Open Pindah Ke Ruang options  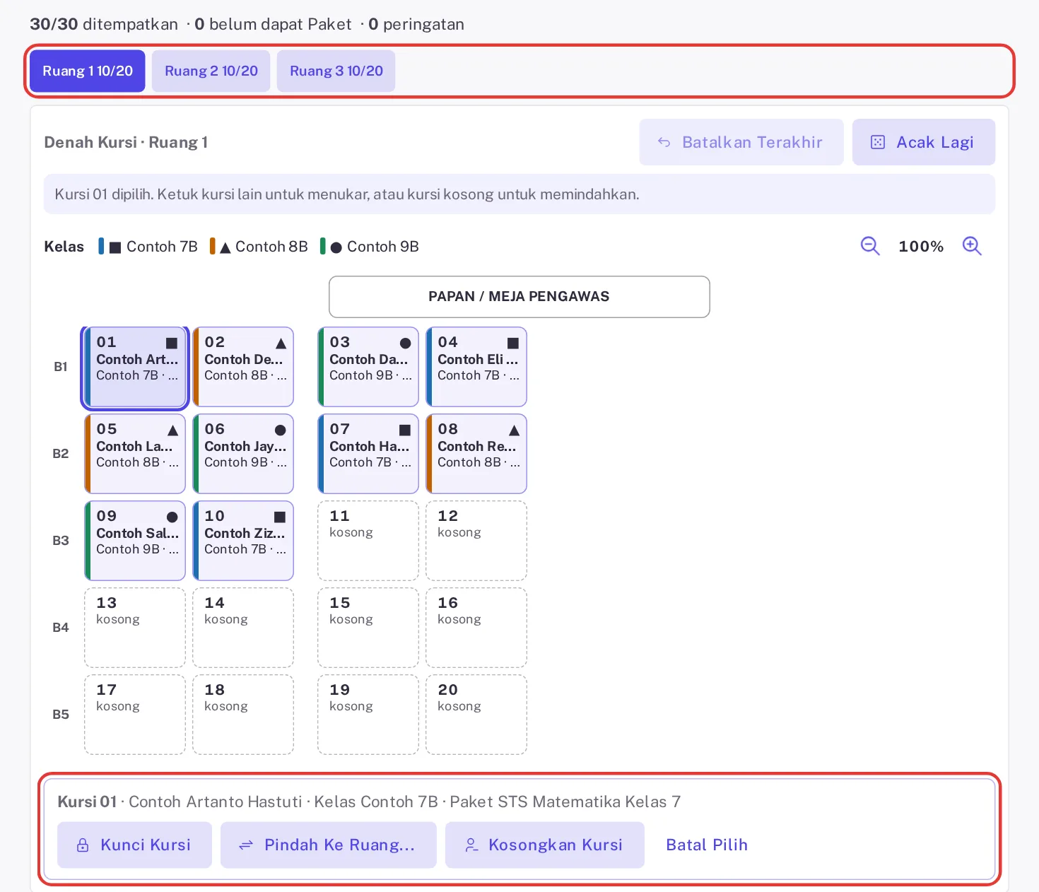click(x=329, y=845)
